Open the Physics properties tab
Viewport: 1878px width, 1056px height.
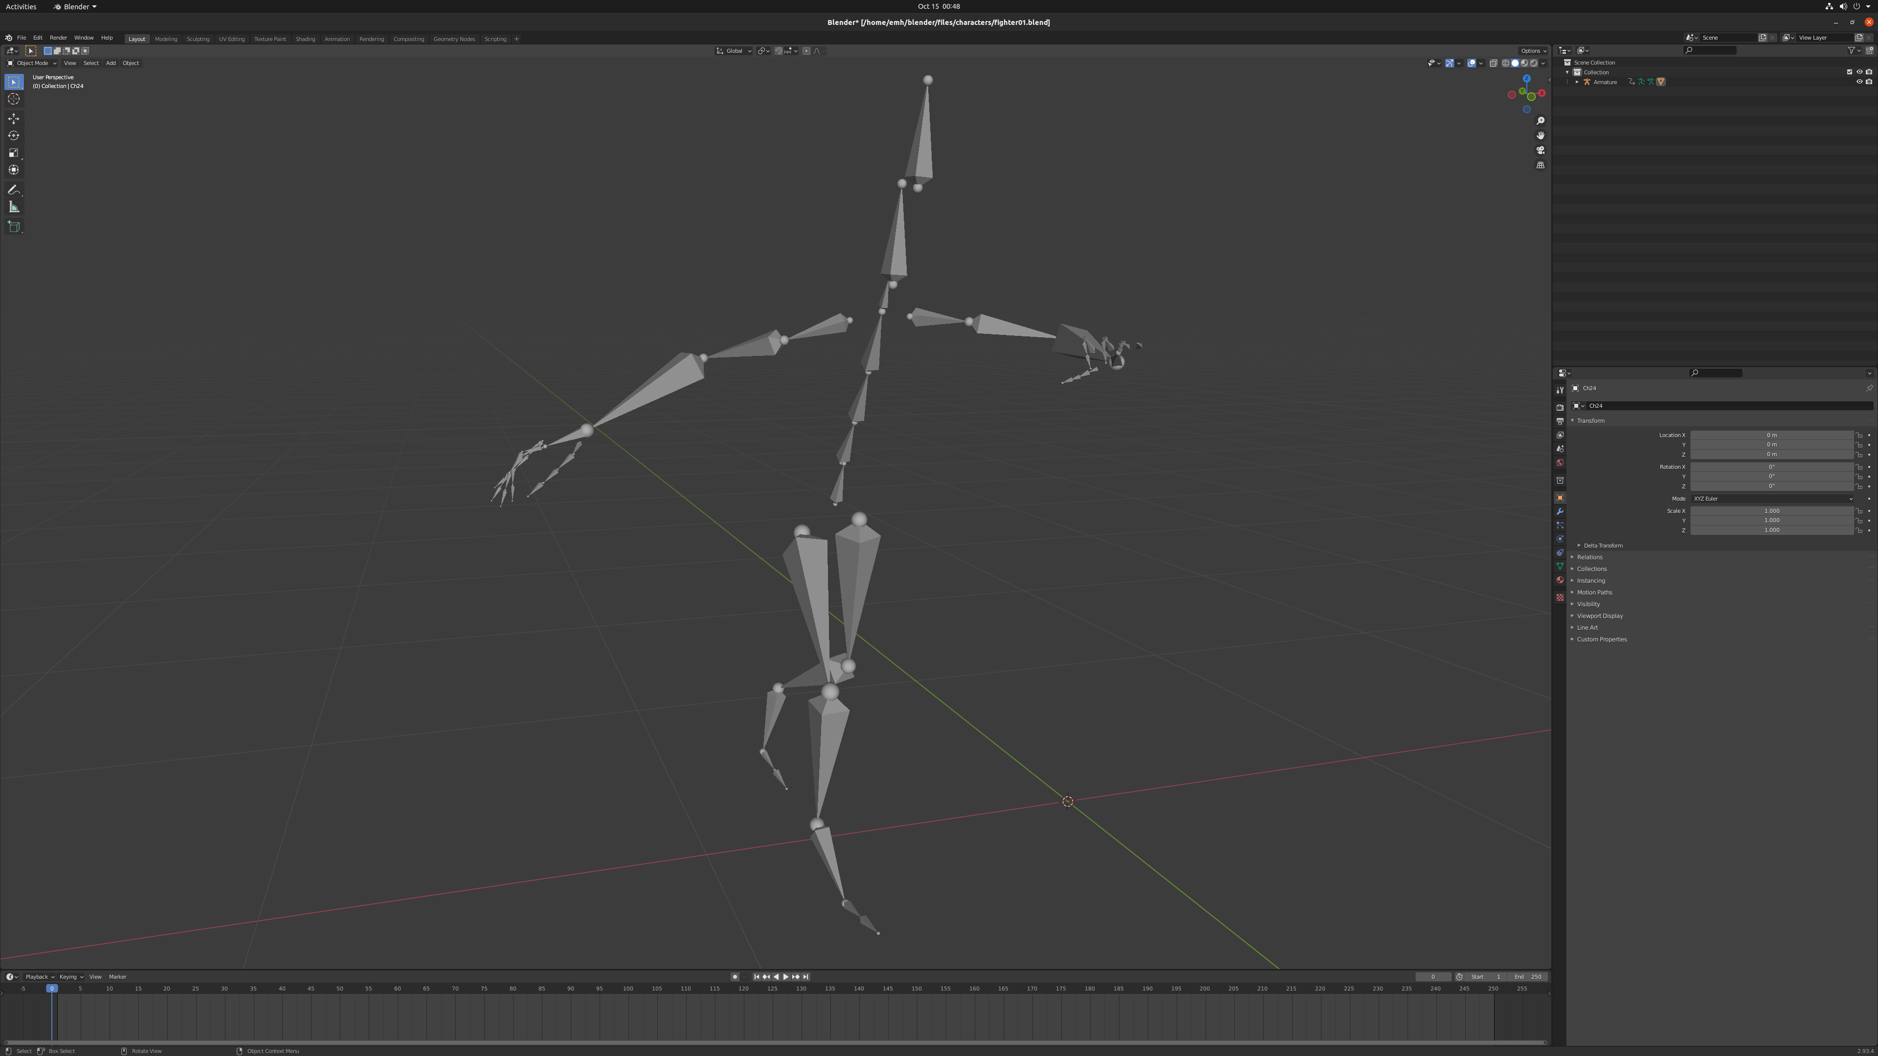pos(1560,539)
